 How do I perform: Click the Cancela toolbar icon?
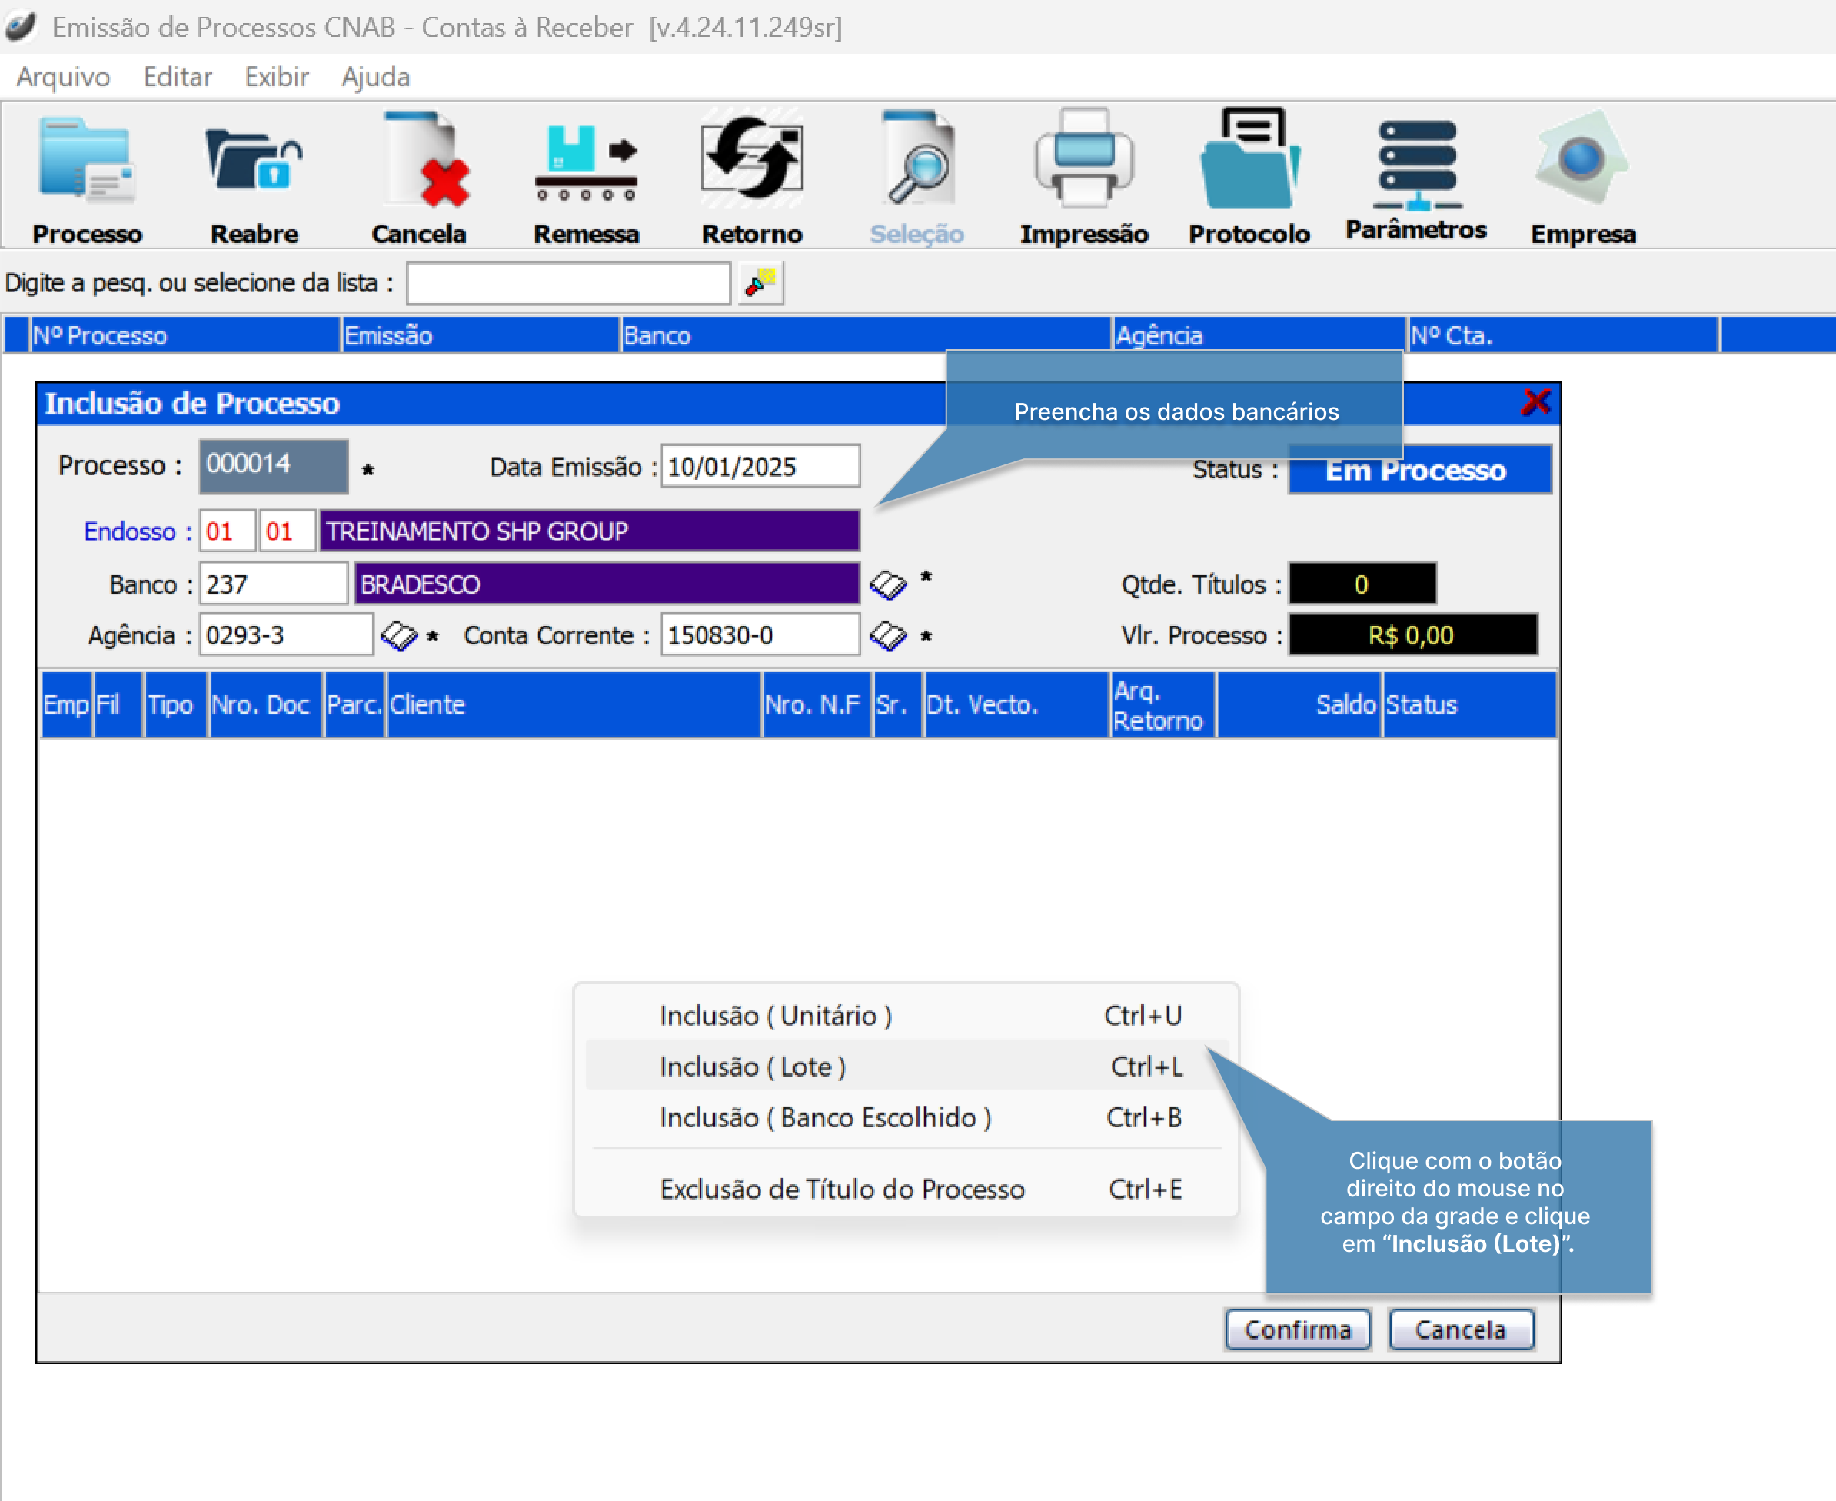pyautogui.click(x=419, y=161)
